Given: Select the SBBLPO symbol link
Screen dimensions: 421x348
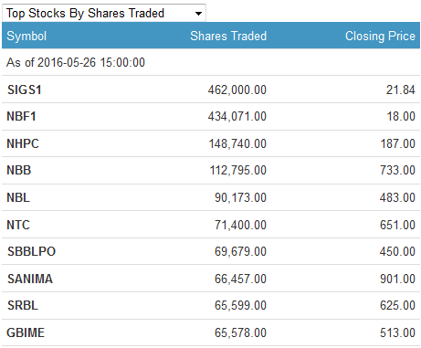Looking at the screenshot, I should [31, 251].
